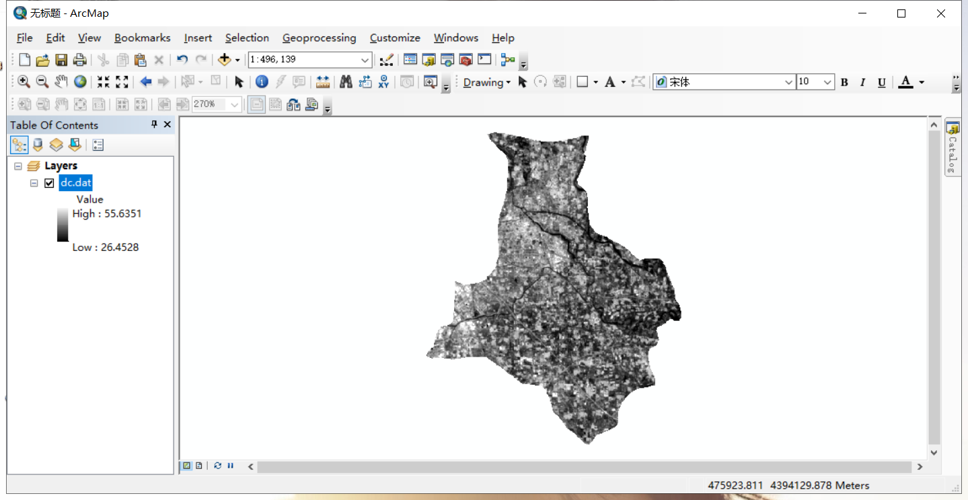Select the dc.dat layer name

click(75, 182)
